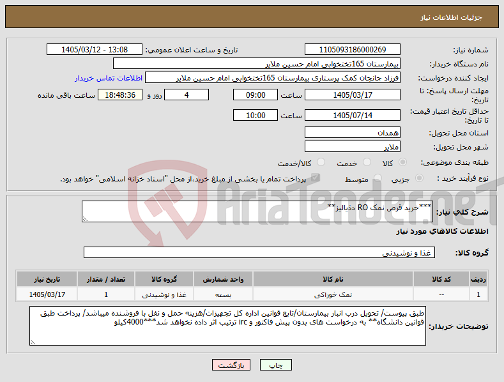Click the گروه کالا column header in table
The image size is (504, 382).
(164, 279)
